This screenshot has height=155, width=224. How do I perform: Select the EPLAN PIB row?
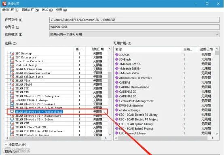[x=57, y=92]
